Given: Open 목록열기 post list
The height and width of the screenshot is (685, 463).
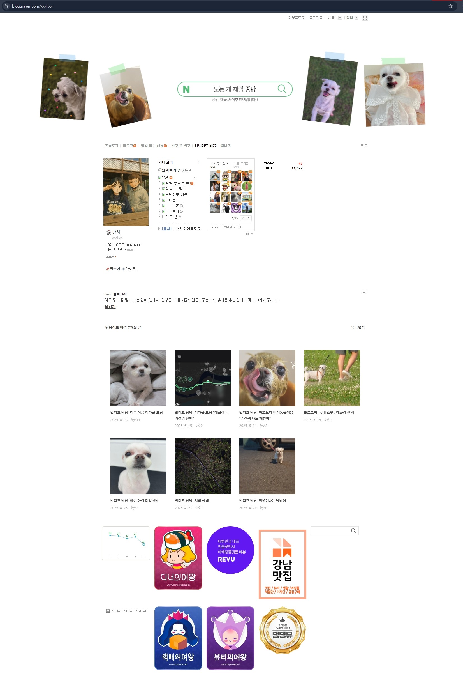Looking at the screenshot, I should (x=358, y=327).
